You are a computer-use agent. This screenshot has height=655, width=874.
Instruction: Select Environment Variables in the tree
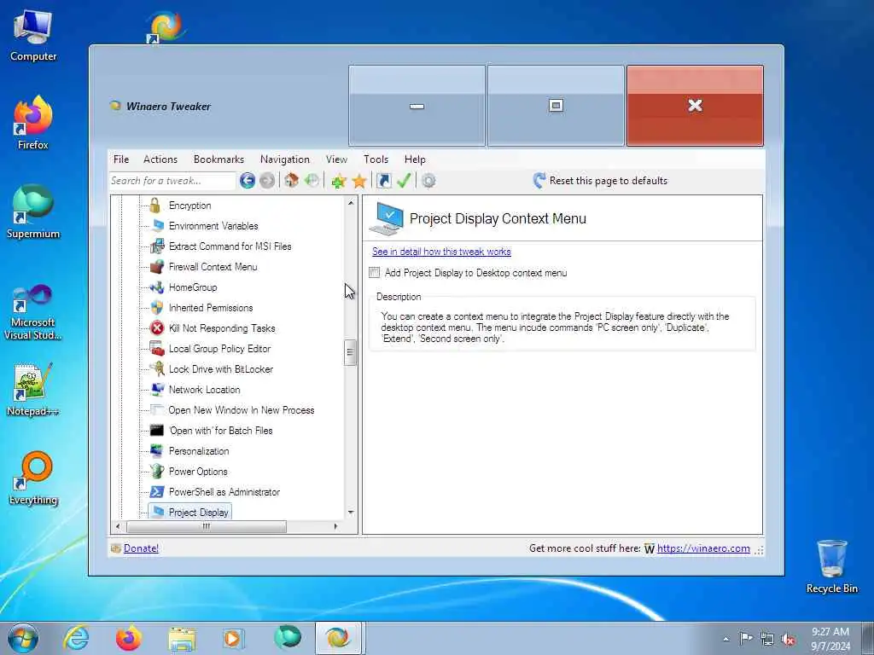[213, 226]
